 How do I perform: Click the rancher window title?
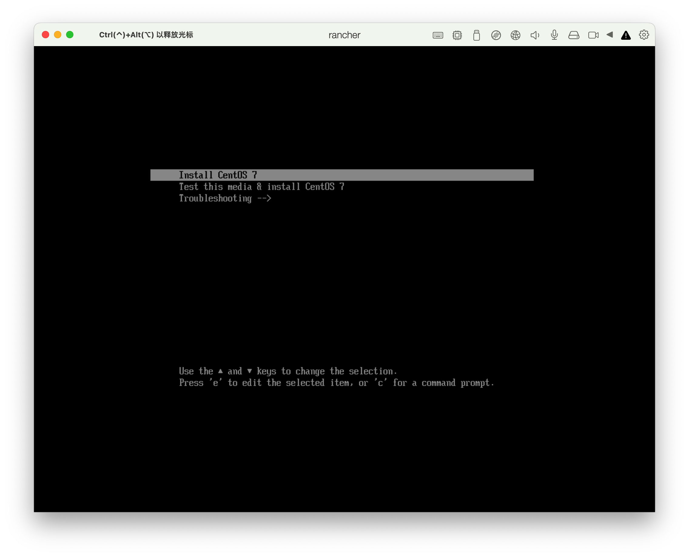pos(344,35)
